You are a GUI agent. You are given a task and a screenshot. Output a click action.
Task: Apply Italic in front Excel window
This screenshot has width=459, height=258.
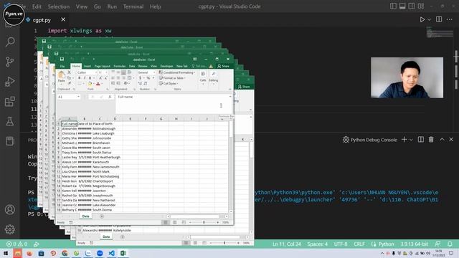click(85, 78)
